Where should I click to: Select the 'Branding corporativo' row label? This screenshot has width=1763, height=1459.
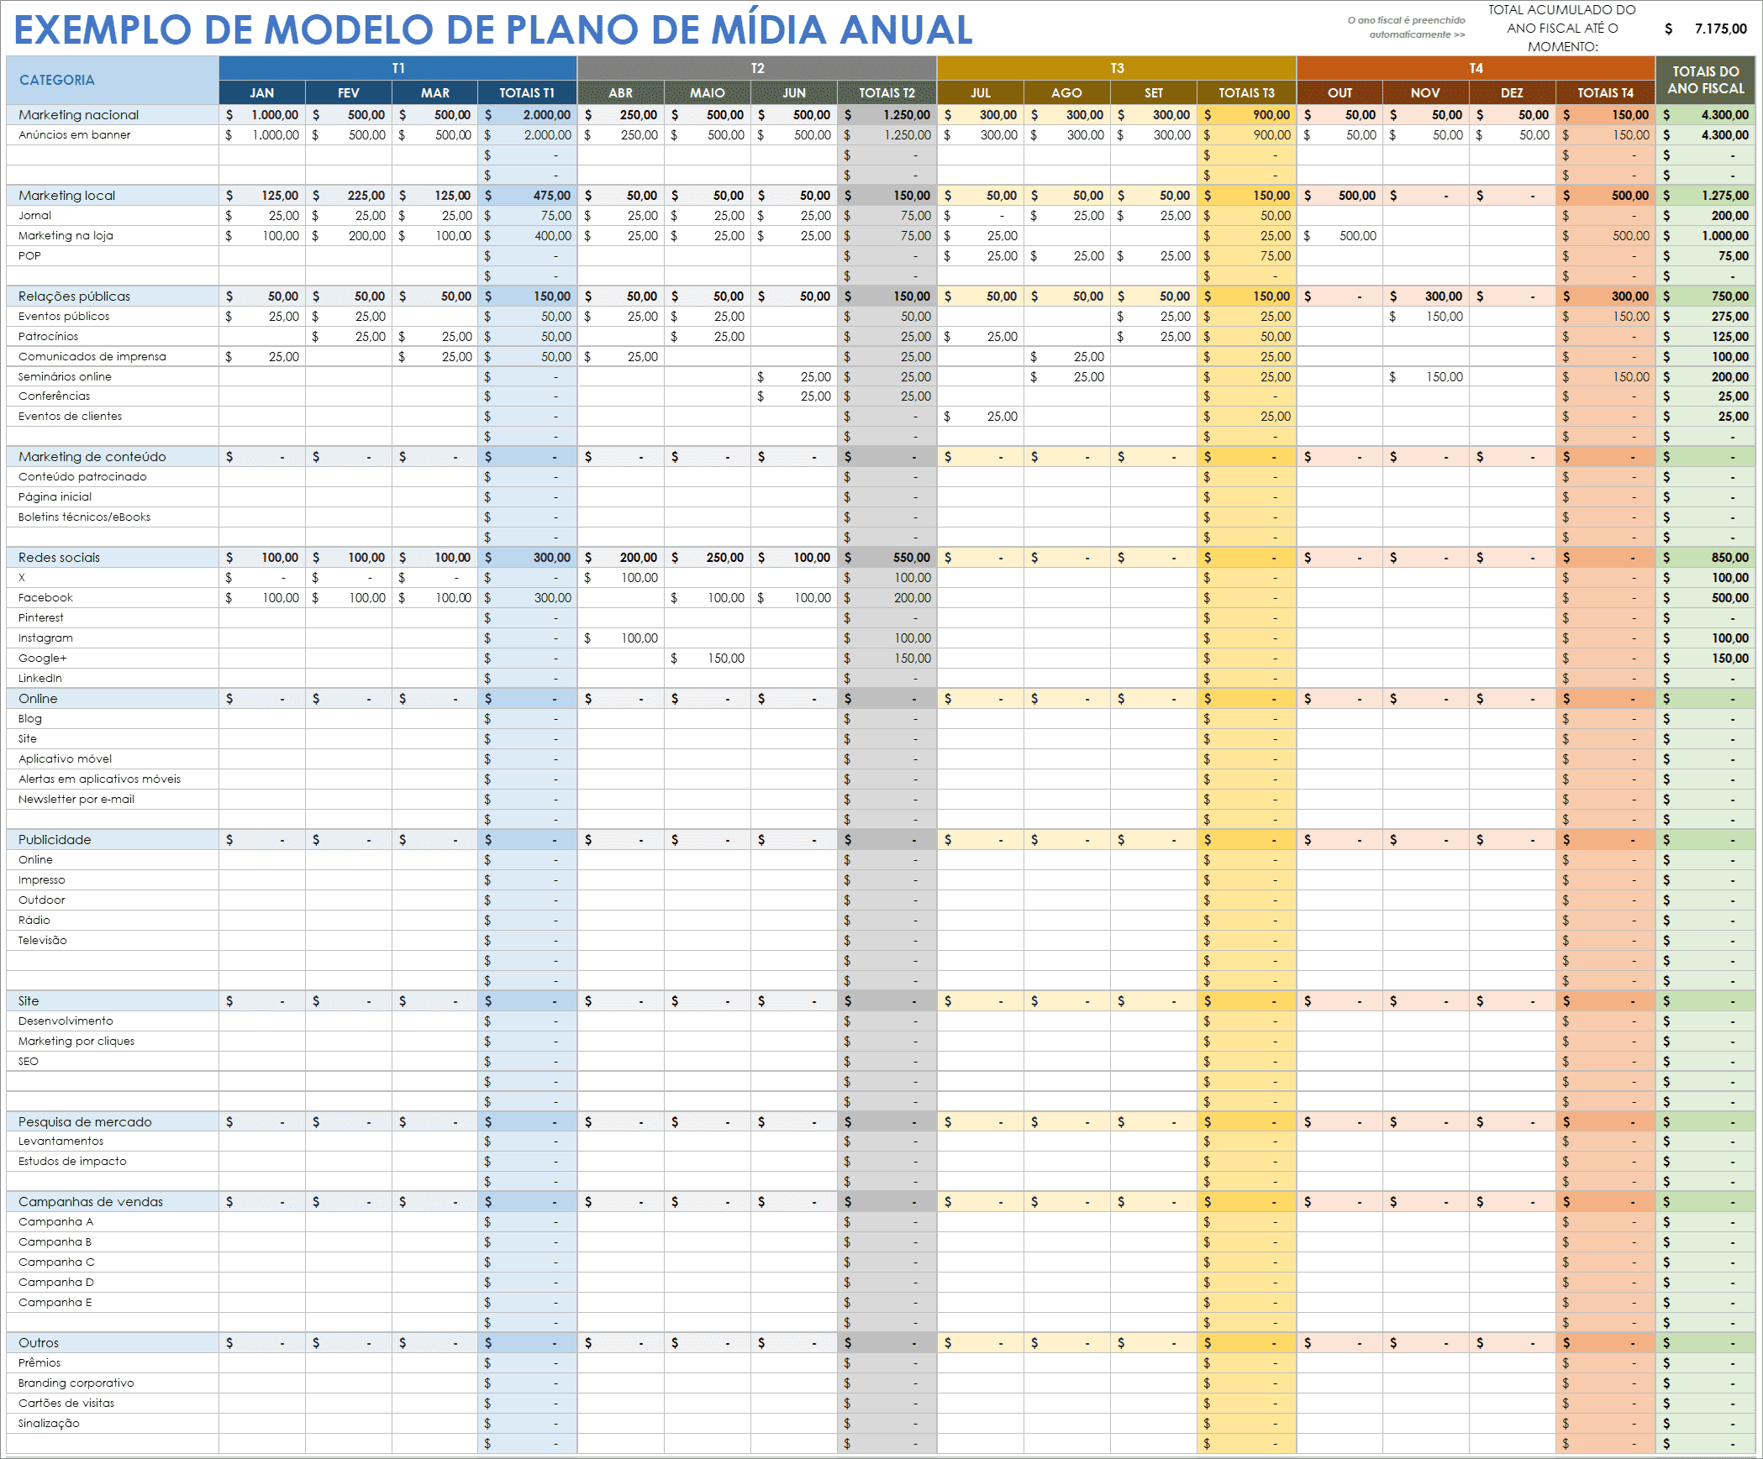coord(76,1383)
